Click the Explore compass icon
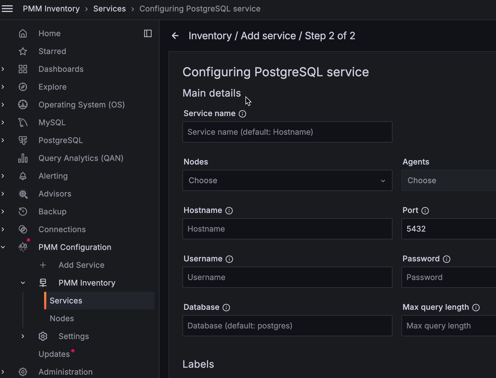496x378 pixels. click(x=23, y=87)
